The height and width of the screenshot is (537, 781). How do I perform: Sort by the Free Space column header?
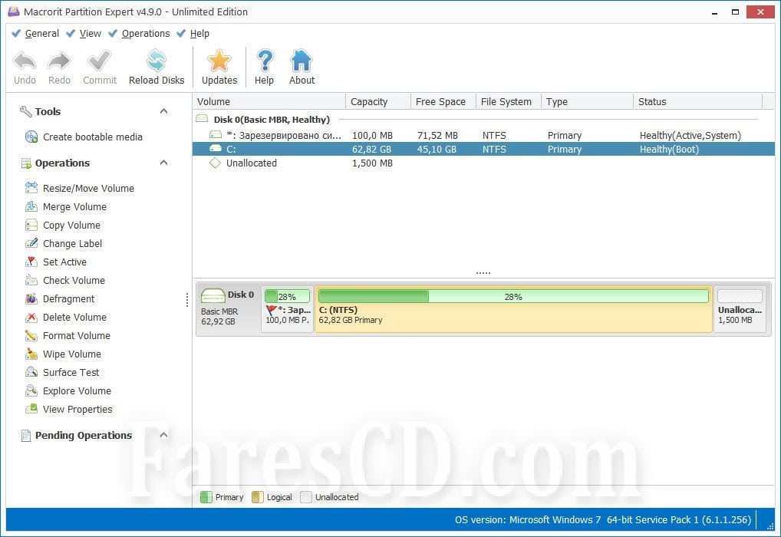[443, 101]
